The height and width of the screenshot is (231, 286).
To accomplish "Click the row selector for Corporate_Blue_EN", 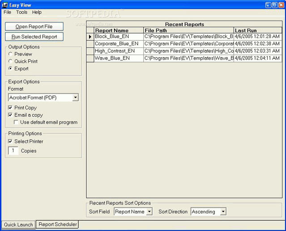I will pyautogui.click(x=90, y=44).
